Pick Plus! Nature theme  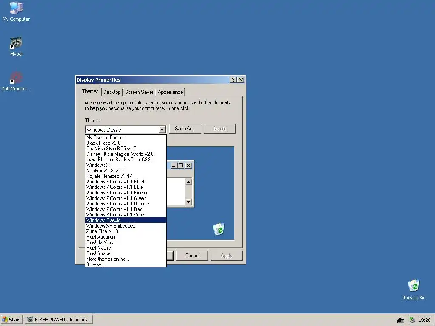click(x=126, y=248)
